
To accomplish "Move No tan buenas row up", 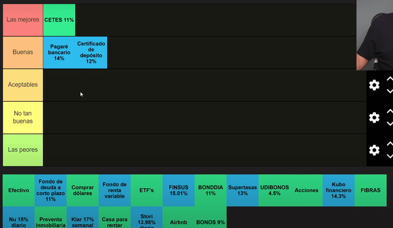I will 389,112.
